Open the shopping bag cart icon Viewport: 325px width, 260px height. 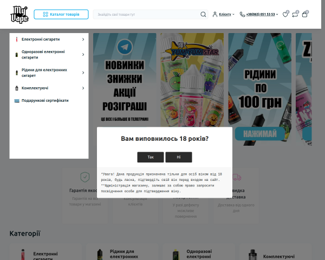pos(304,14)
